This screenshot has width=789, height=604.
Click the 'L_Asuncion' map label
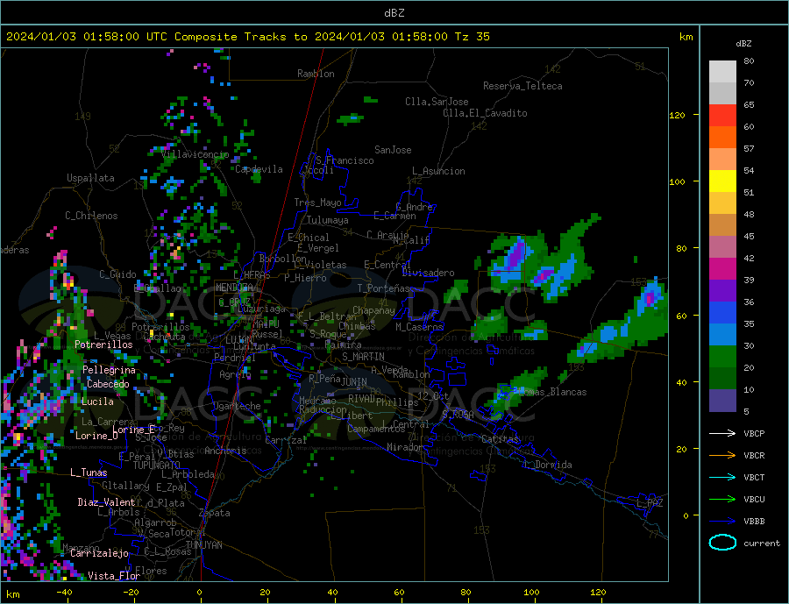click(438, 171)
